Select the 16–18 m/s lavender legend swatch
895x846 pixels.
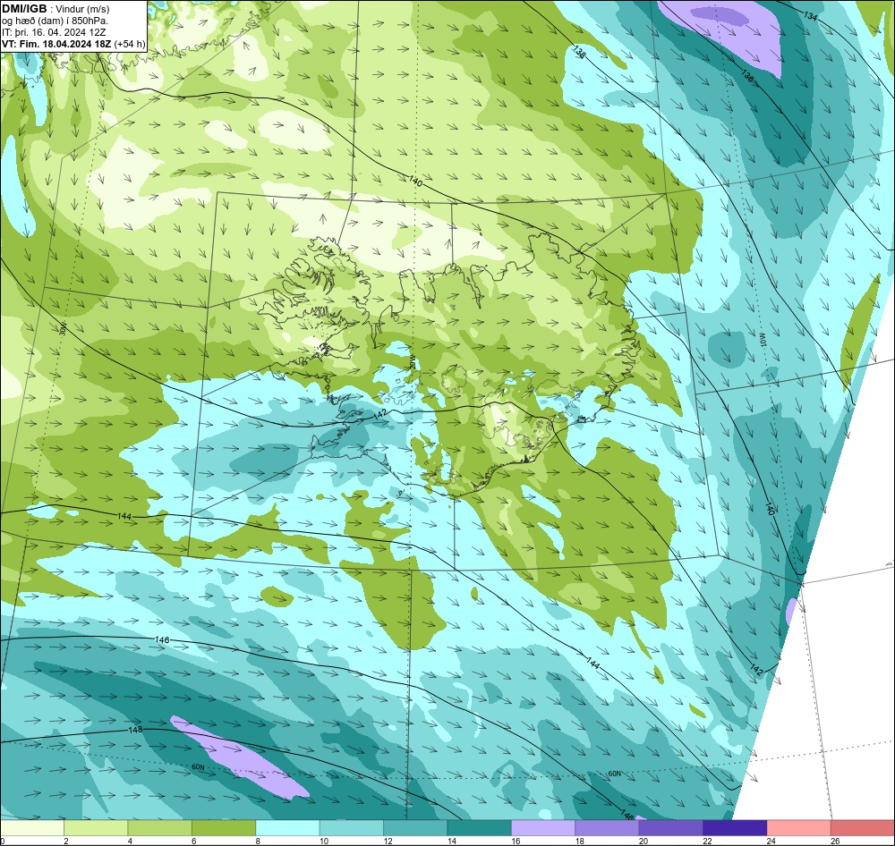(543, 827)
